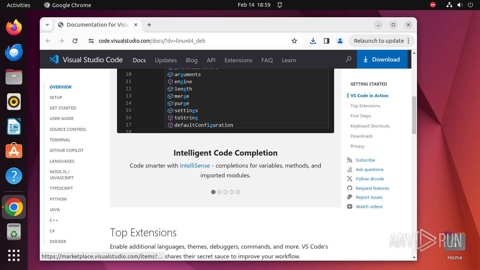Select first carousel dot indicator
The image size is (480, 270).
[213, 192]
